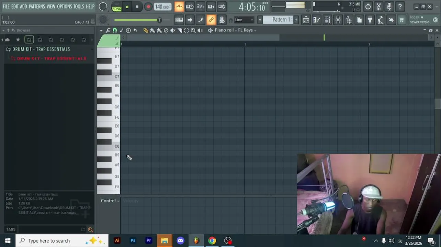Viewport: 441px width, 247px height.
Task: Select the Delete tool in piano roll
Action: click(166, 30)
